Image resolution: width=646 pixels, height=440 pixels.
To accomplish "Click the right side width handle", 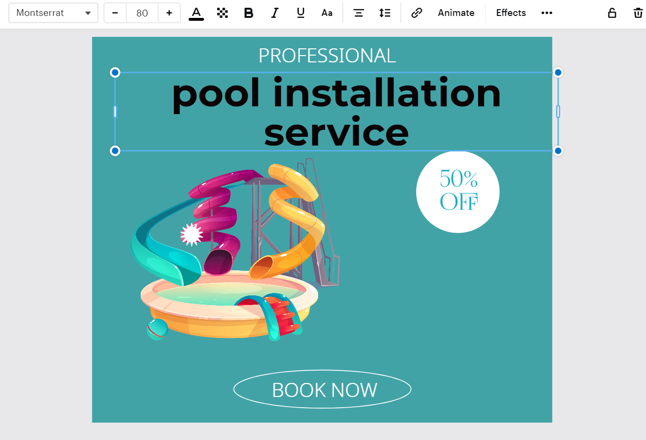I will [x=558, y=112].
